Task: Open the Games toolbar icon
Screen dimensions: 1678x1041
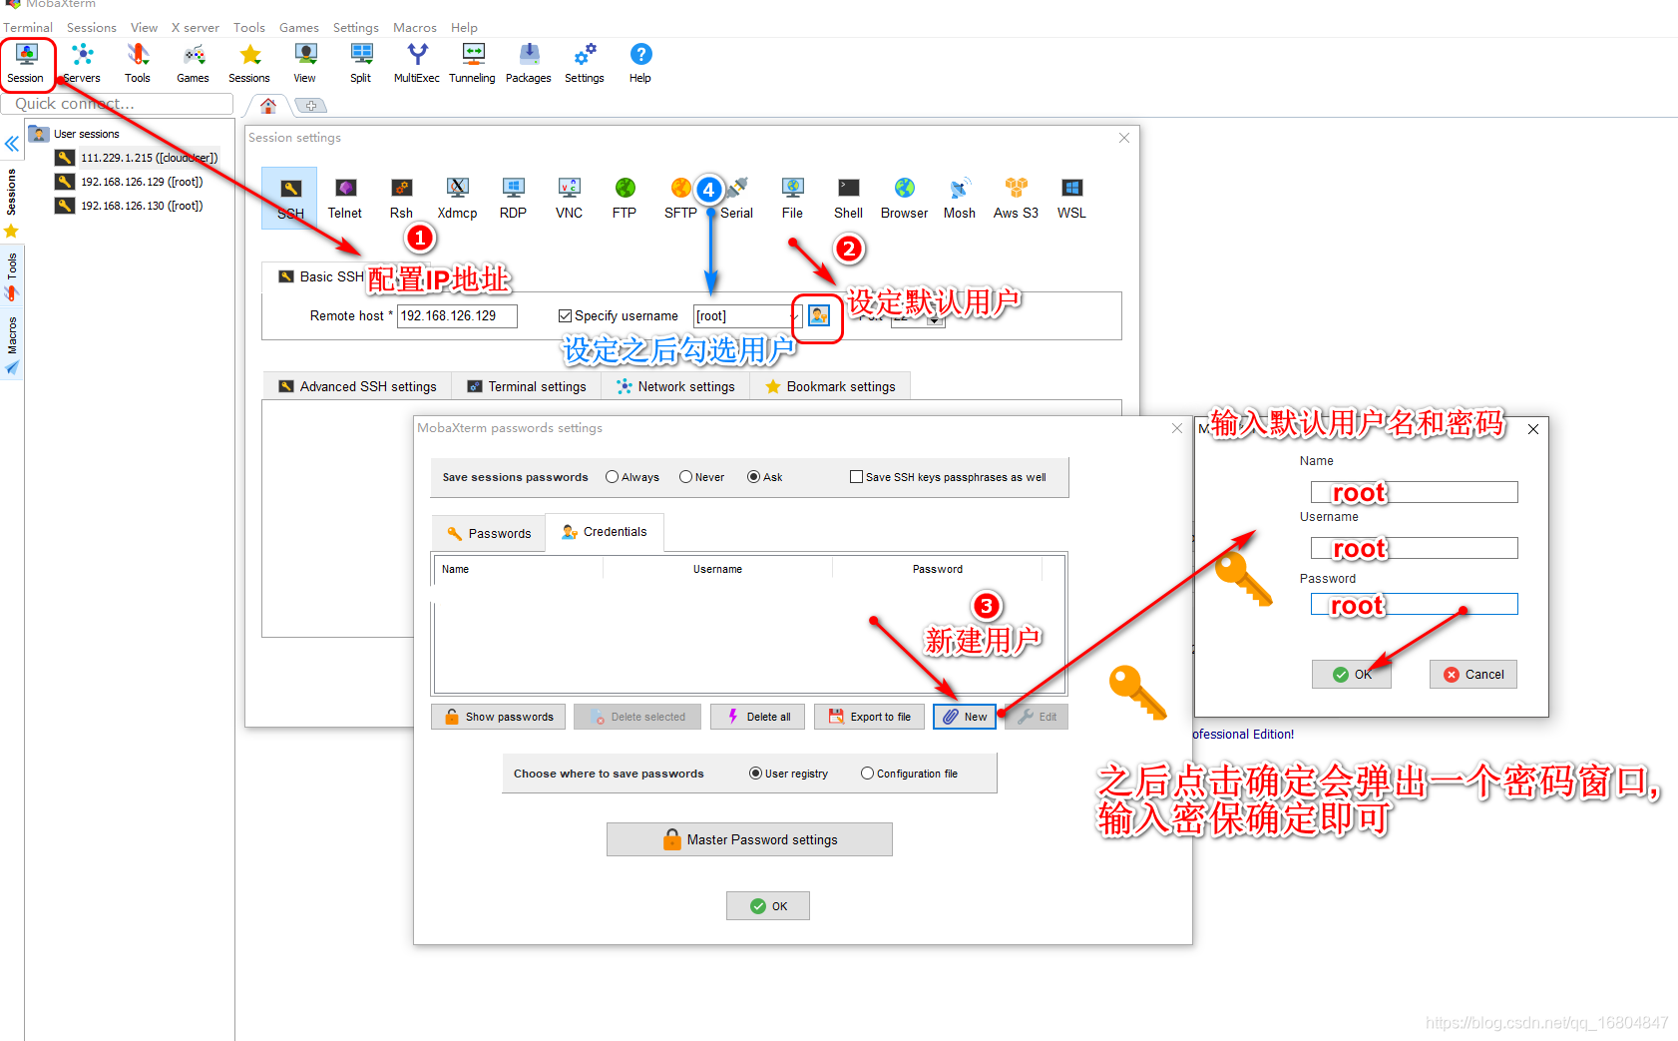Action: click(194, 63)
